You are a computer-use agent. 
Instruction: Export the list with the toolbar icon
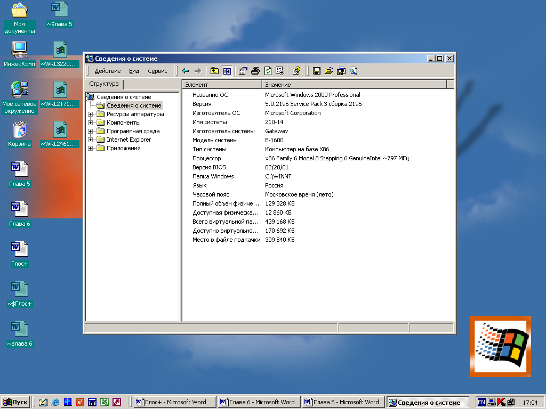pos(280,71)
